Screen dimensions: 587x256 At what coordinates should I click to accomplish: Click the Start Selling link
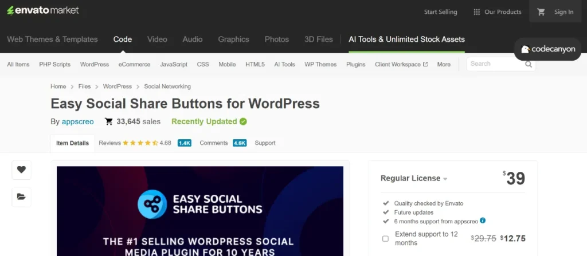(x=441, y=12)
